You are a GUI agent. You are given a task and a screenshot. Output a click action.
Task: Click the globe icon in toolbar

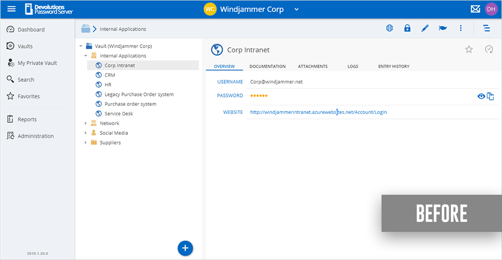(x=390, y=28)
